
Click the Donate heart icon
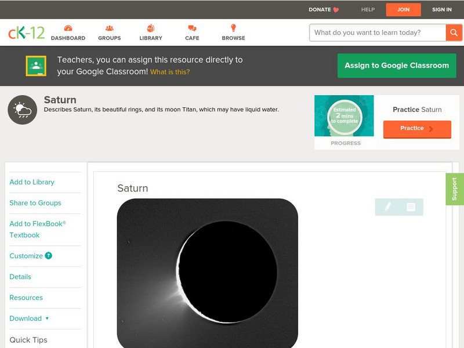[x=336, y=10]
